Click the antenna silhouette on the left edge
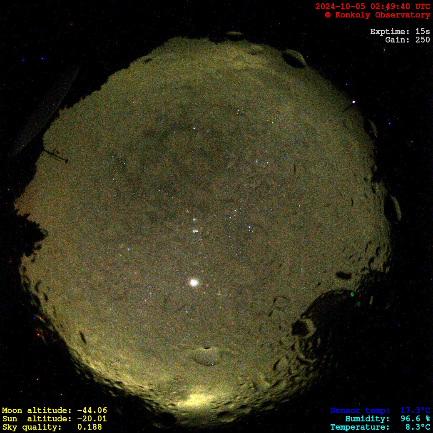Screen dimensions: 433x433 point(55,155)
